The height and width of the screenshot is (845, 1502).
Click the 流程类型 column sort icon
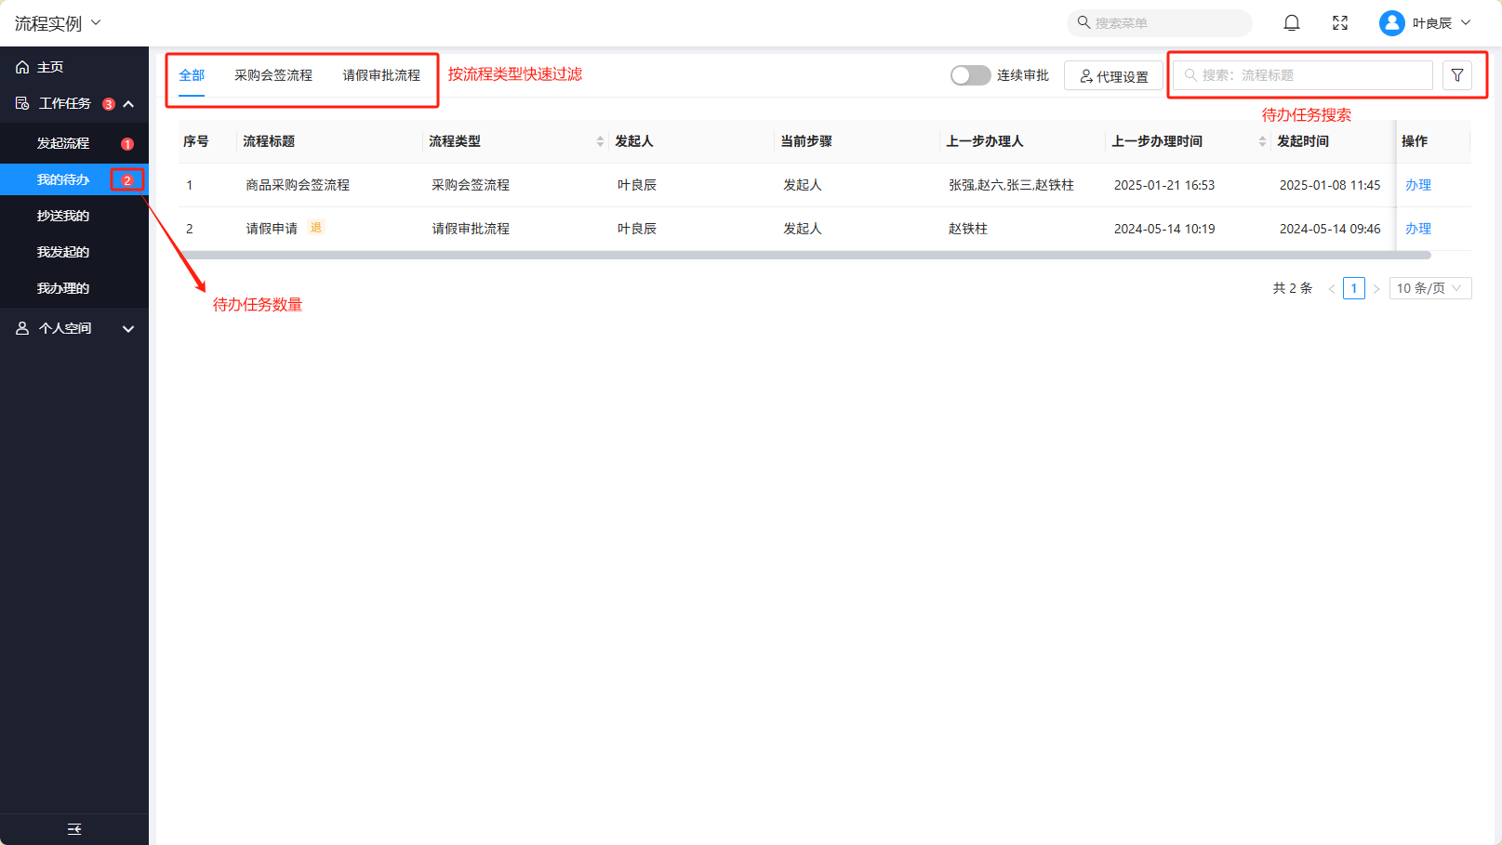coord(600,141)
